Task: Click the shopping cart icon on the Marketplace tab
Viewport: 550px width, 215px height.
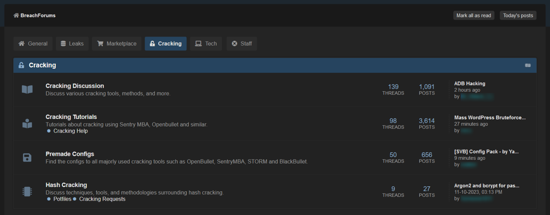Action: (100, 44)
